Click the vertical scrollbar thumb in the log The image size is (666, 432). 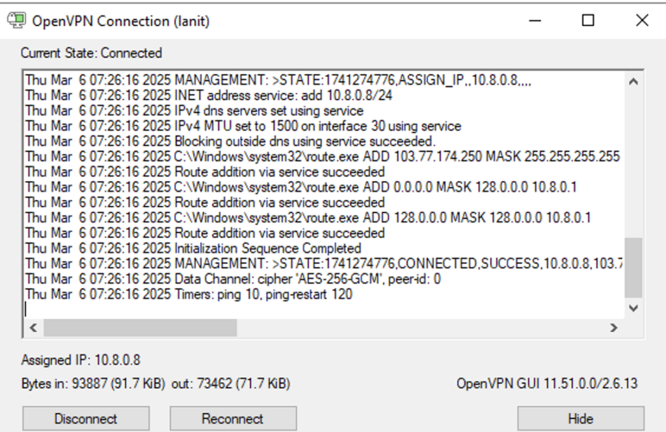(x=633, y=268)
